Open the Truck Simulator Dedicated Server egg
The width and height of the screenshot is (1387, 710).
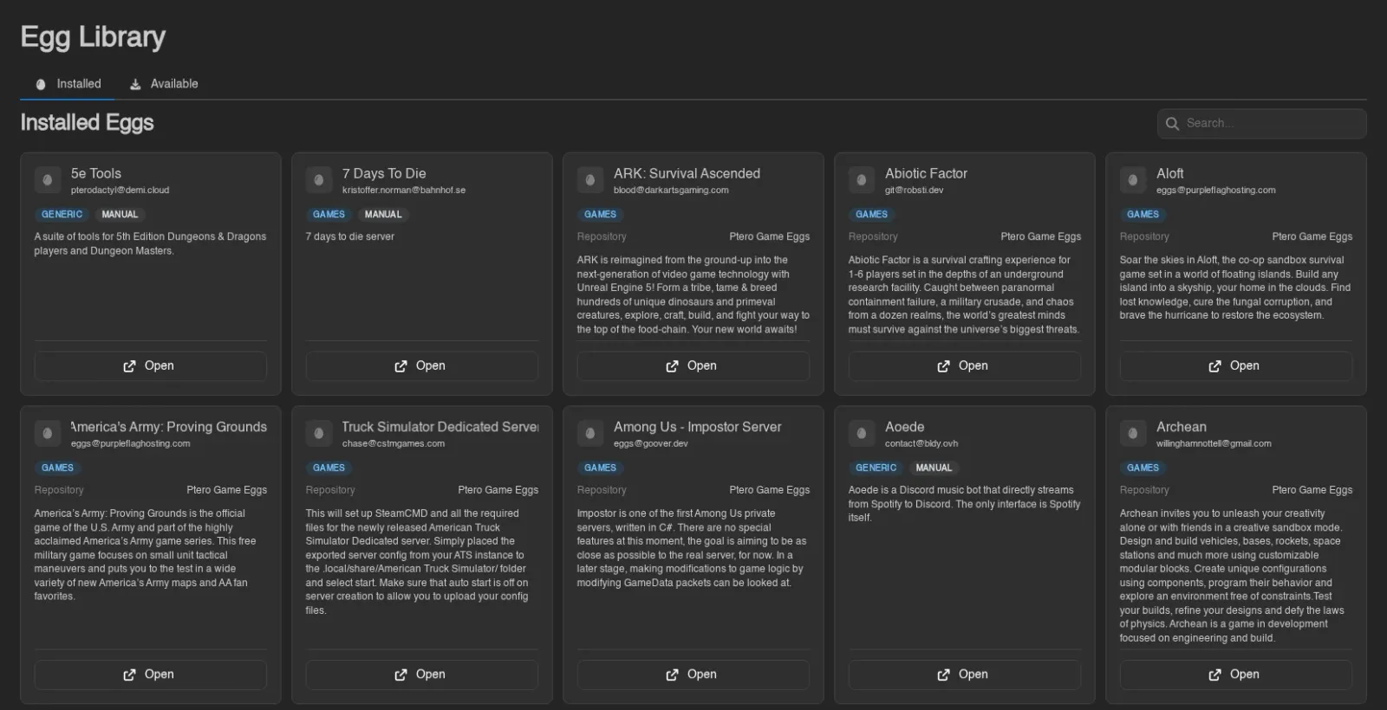point(421,674)
